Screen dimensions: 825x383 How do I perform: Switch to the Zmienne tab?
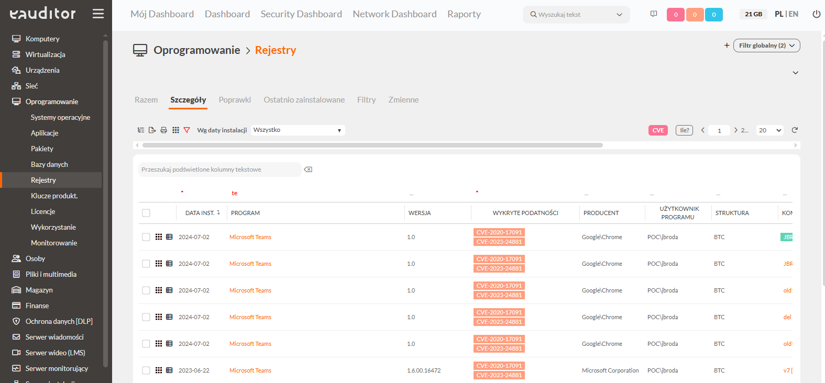click(403, 100)
